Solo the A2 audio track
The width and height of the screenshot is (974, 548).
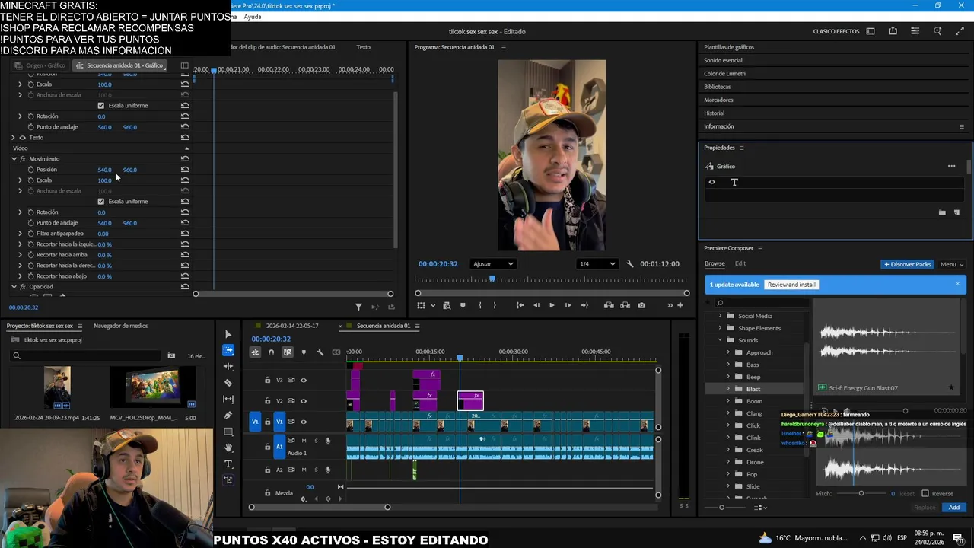pos(316,470)
